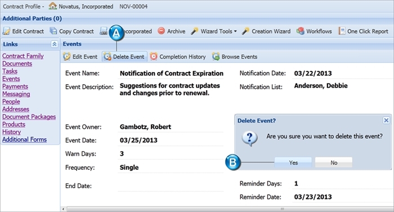394x212 pixels.
Task: Open the Payments link
Action: 15,87
